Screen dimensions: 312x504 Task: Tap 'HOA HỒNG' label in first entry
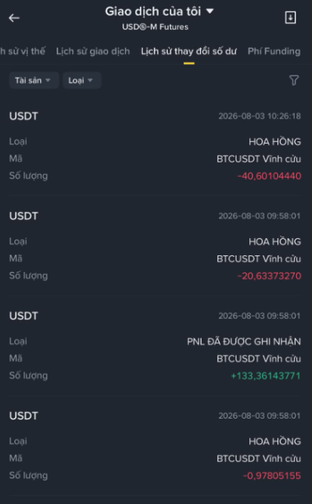pyautogui.click(x=275, y=141)
